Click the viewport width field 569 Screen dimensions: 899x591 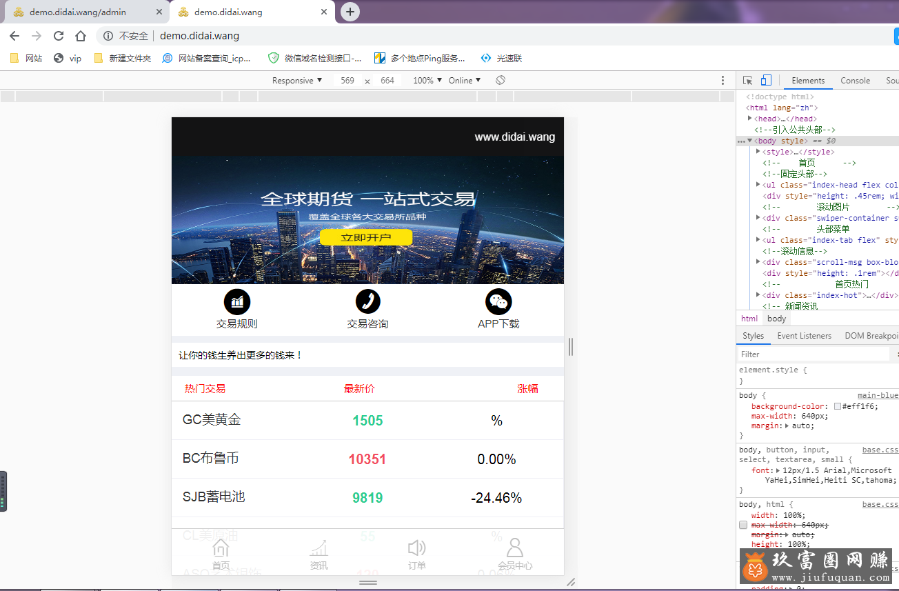point(347,81)
